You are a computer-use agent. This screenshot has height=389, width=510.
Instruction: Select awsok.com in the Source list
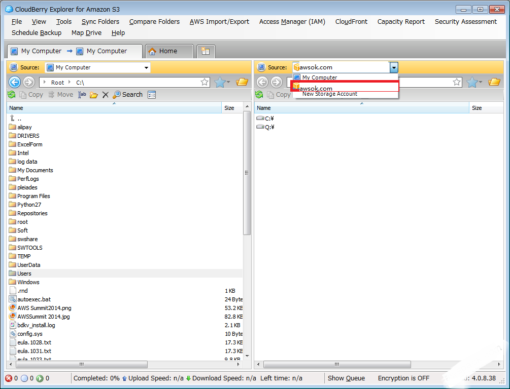pos(345,87)
